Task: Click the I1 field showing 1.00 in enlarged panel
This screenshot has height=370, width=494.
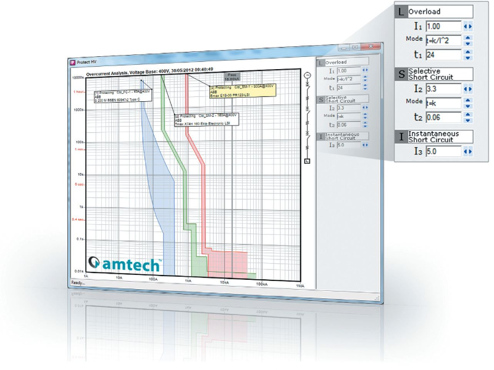Action: 443,27
